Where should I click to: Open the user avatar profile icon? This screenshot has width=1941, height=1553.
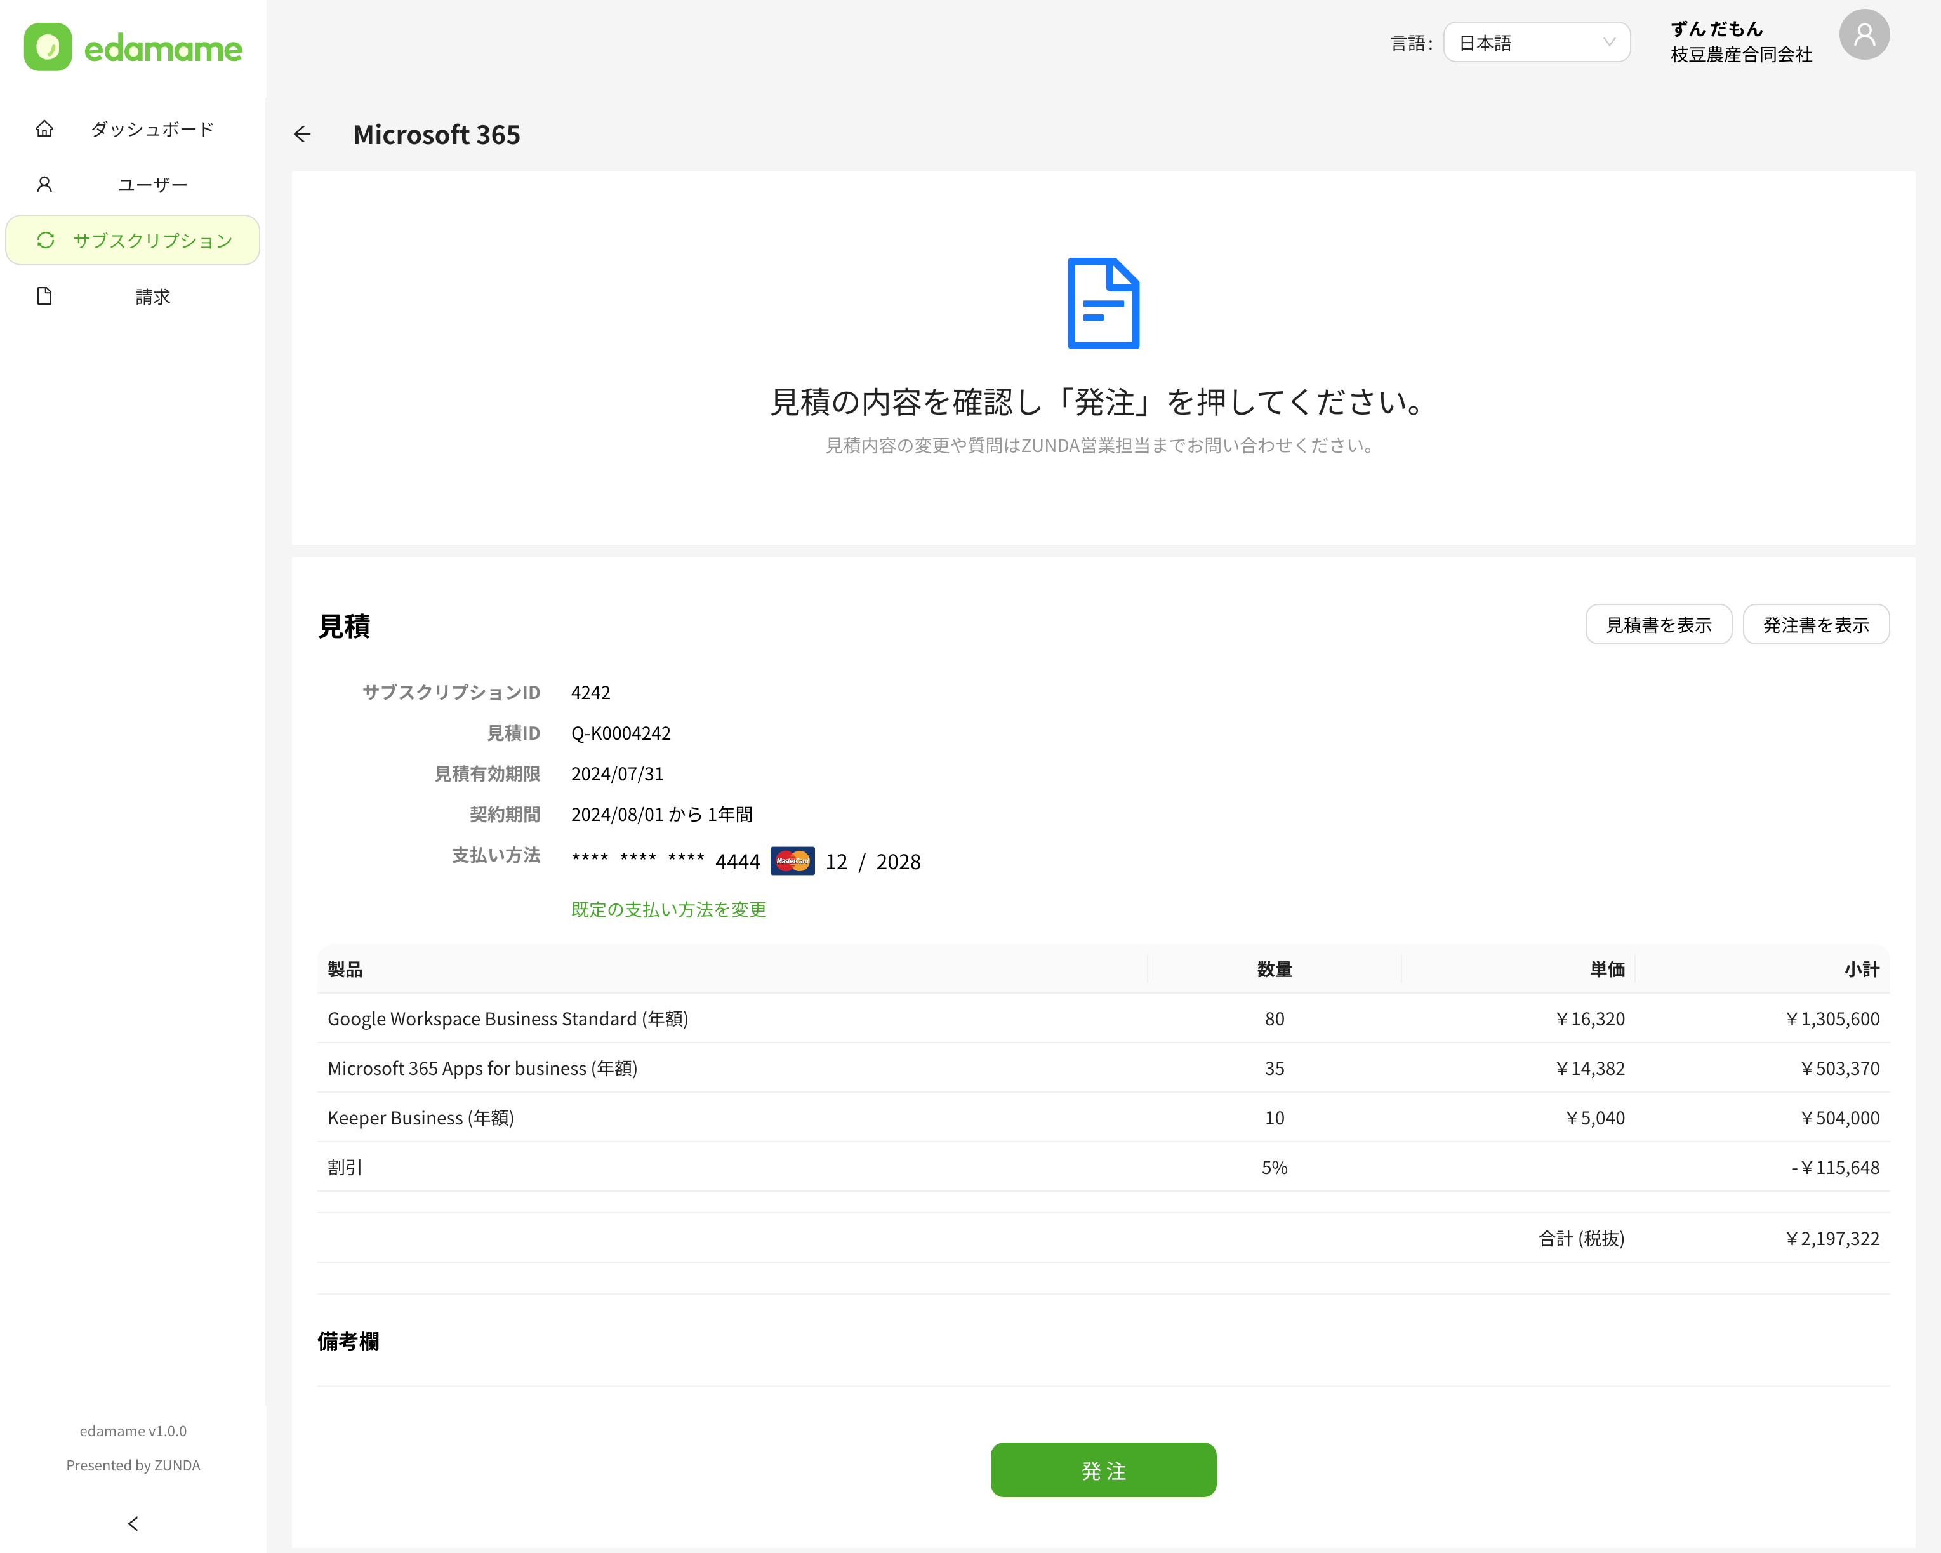tap(1863, 35)
